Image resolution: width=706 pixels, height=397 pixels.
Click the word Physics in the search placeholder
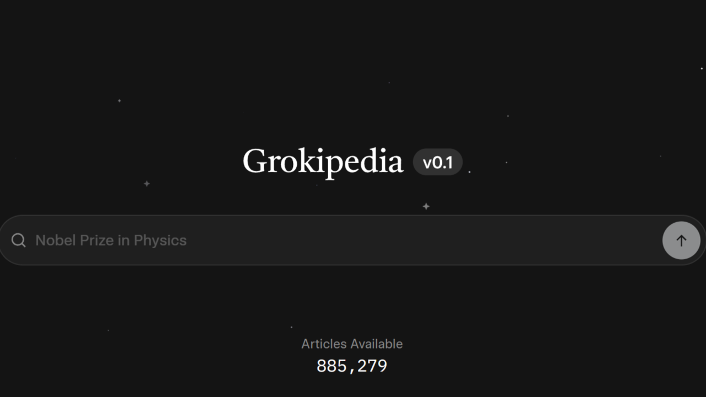pos(160,240)
